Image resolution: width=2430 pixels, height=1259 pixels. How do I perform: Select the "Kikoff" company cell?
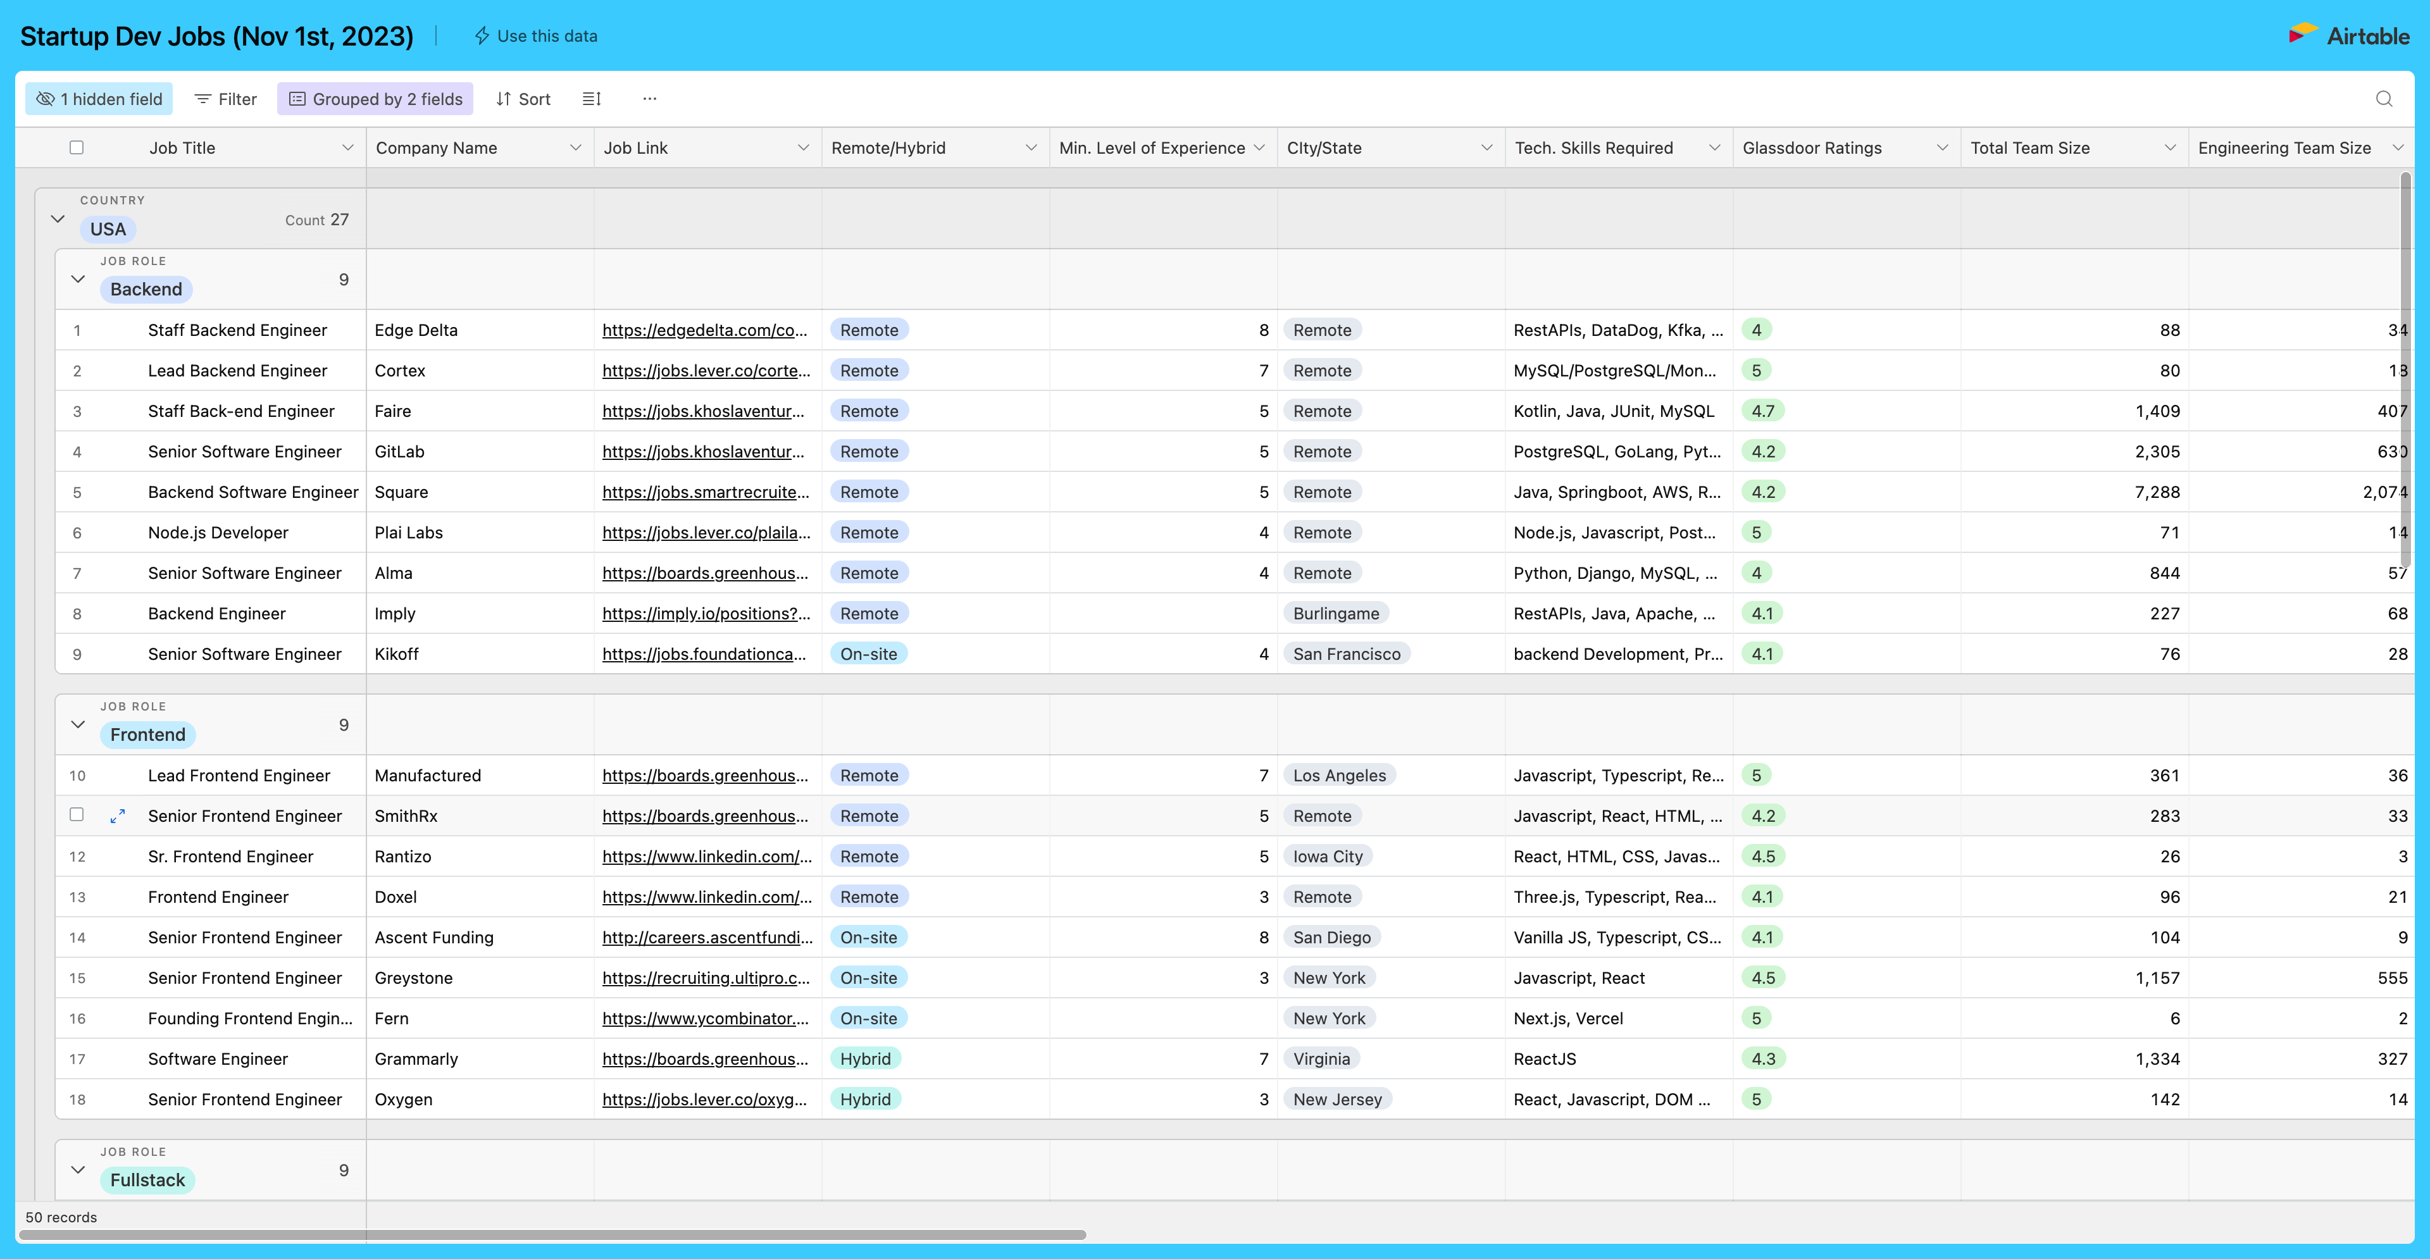pyautogui.click(x=480, y=655)
